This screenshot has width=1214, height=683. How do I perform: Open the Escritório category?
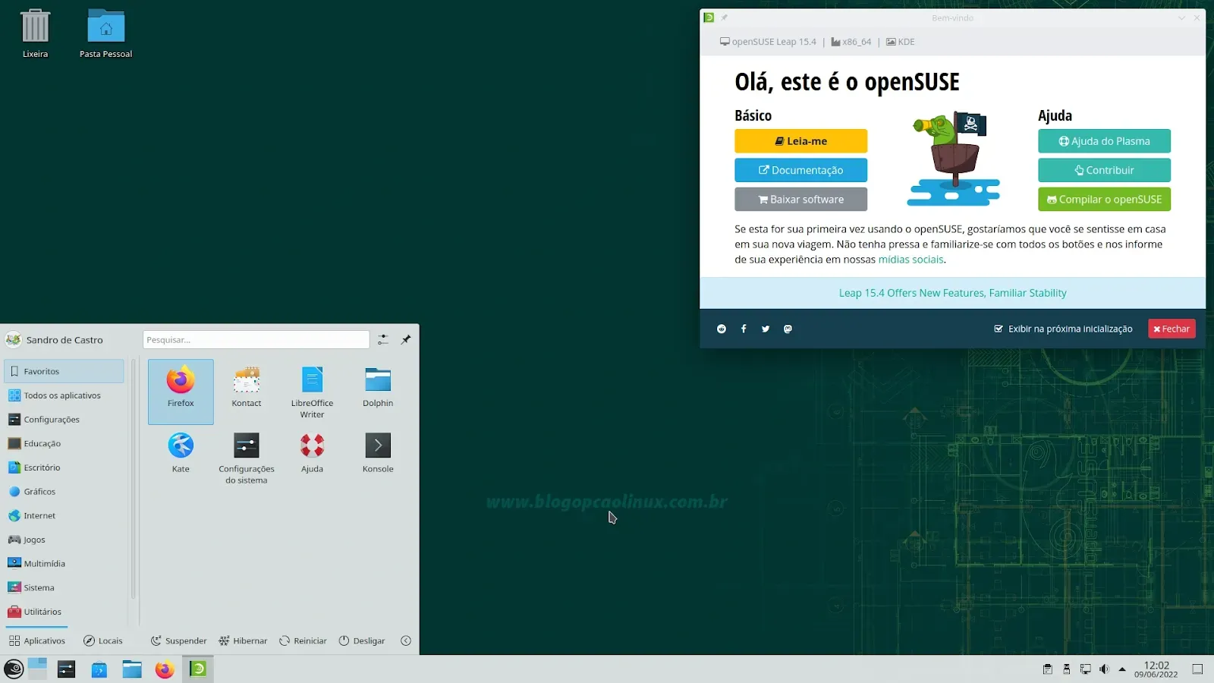tap(64, 467)
